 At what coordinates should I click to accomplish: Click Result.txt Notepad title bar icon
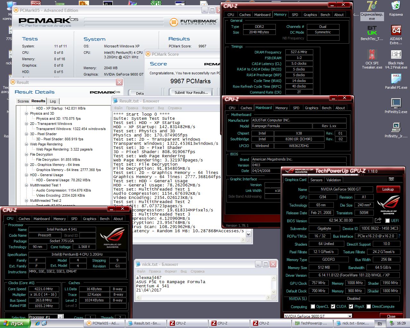pos(116,101)
